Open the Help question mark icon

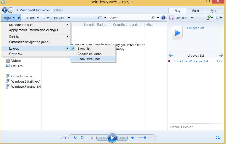point(163,18)
